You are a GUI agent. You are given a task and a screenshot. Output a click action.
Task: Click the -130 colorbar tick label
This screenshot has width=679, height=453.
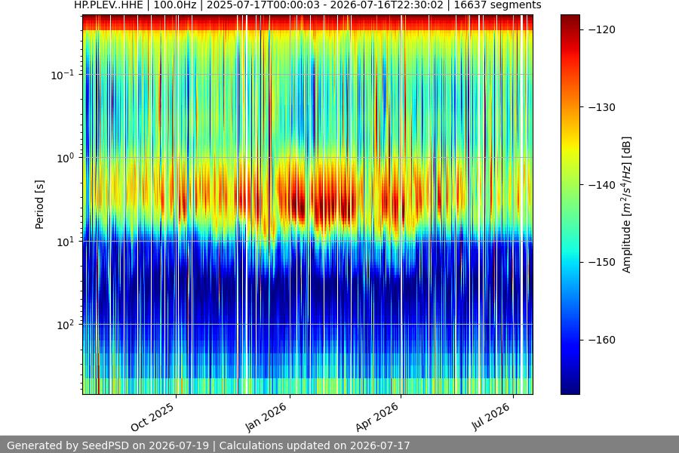(602, 107)
